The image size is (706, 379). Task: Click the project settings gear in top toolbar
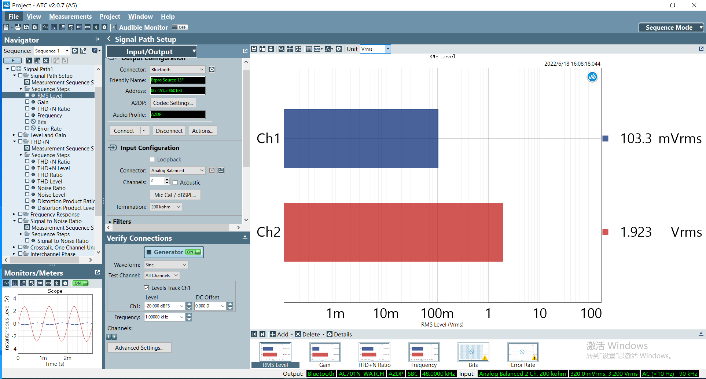35,27
